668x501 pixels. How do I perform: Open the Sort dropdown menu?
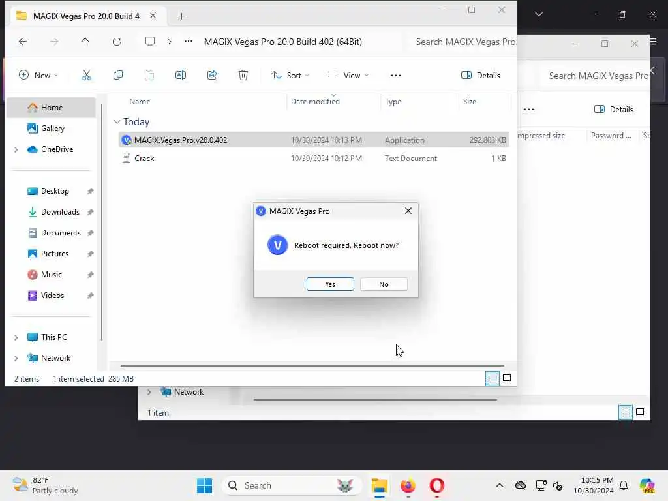click(x=290, y=76)
